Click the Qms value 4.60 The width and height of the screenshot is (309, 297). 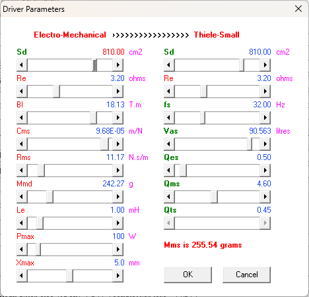[264, 184]
